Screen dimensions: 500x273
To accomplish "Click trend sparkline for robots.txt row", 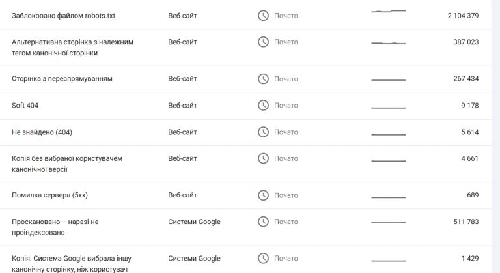I will pos(388,12).
